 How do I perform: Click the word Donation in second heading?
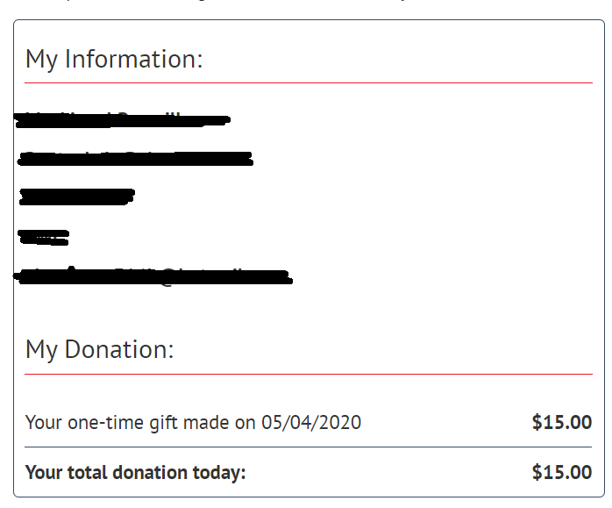pos(119,348)
